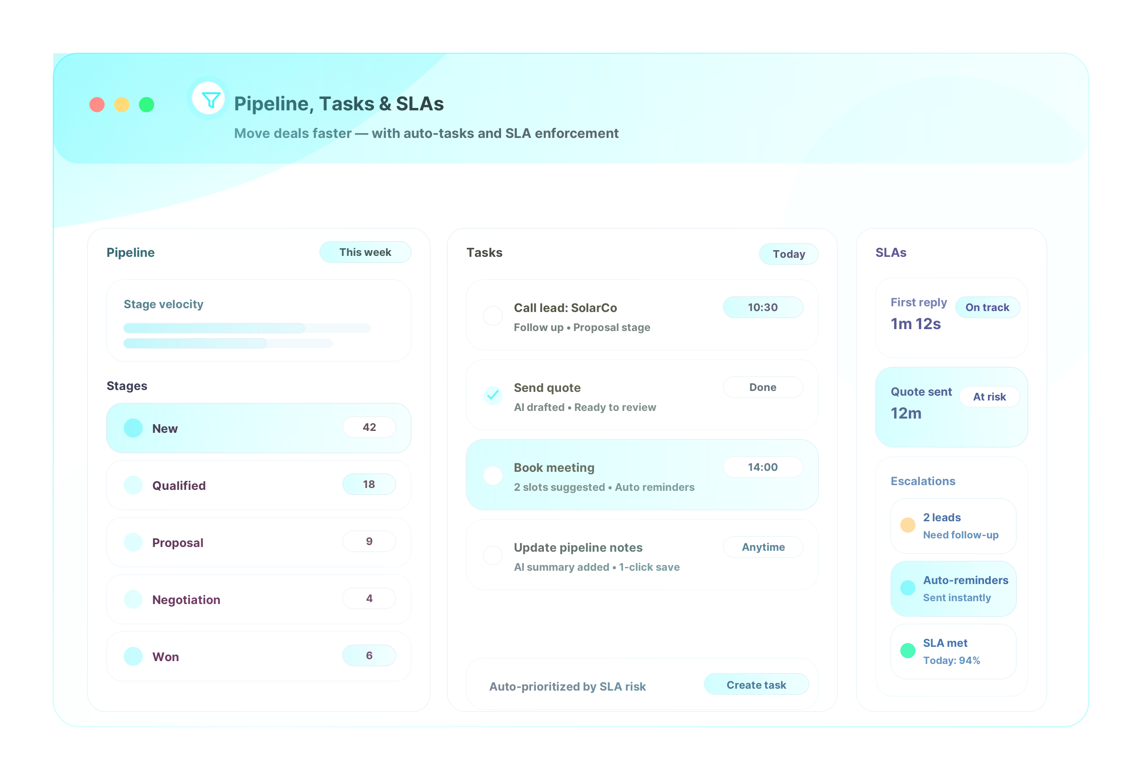The height and width of the screenshot is (780, 1142).
Task: Click the 42 count badge for New stage
Action: point(369,427)
